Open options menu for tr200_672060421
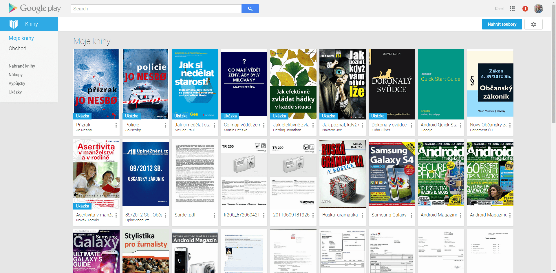The width and height of the screenshot is (556, 273). point(264,215)
